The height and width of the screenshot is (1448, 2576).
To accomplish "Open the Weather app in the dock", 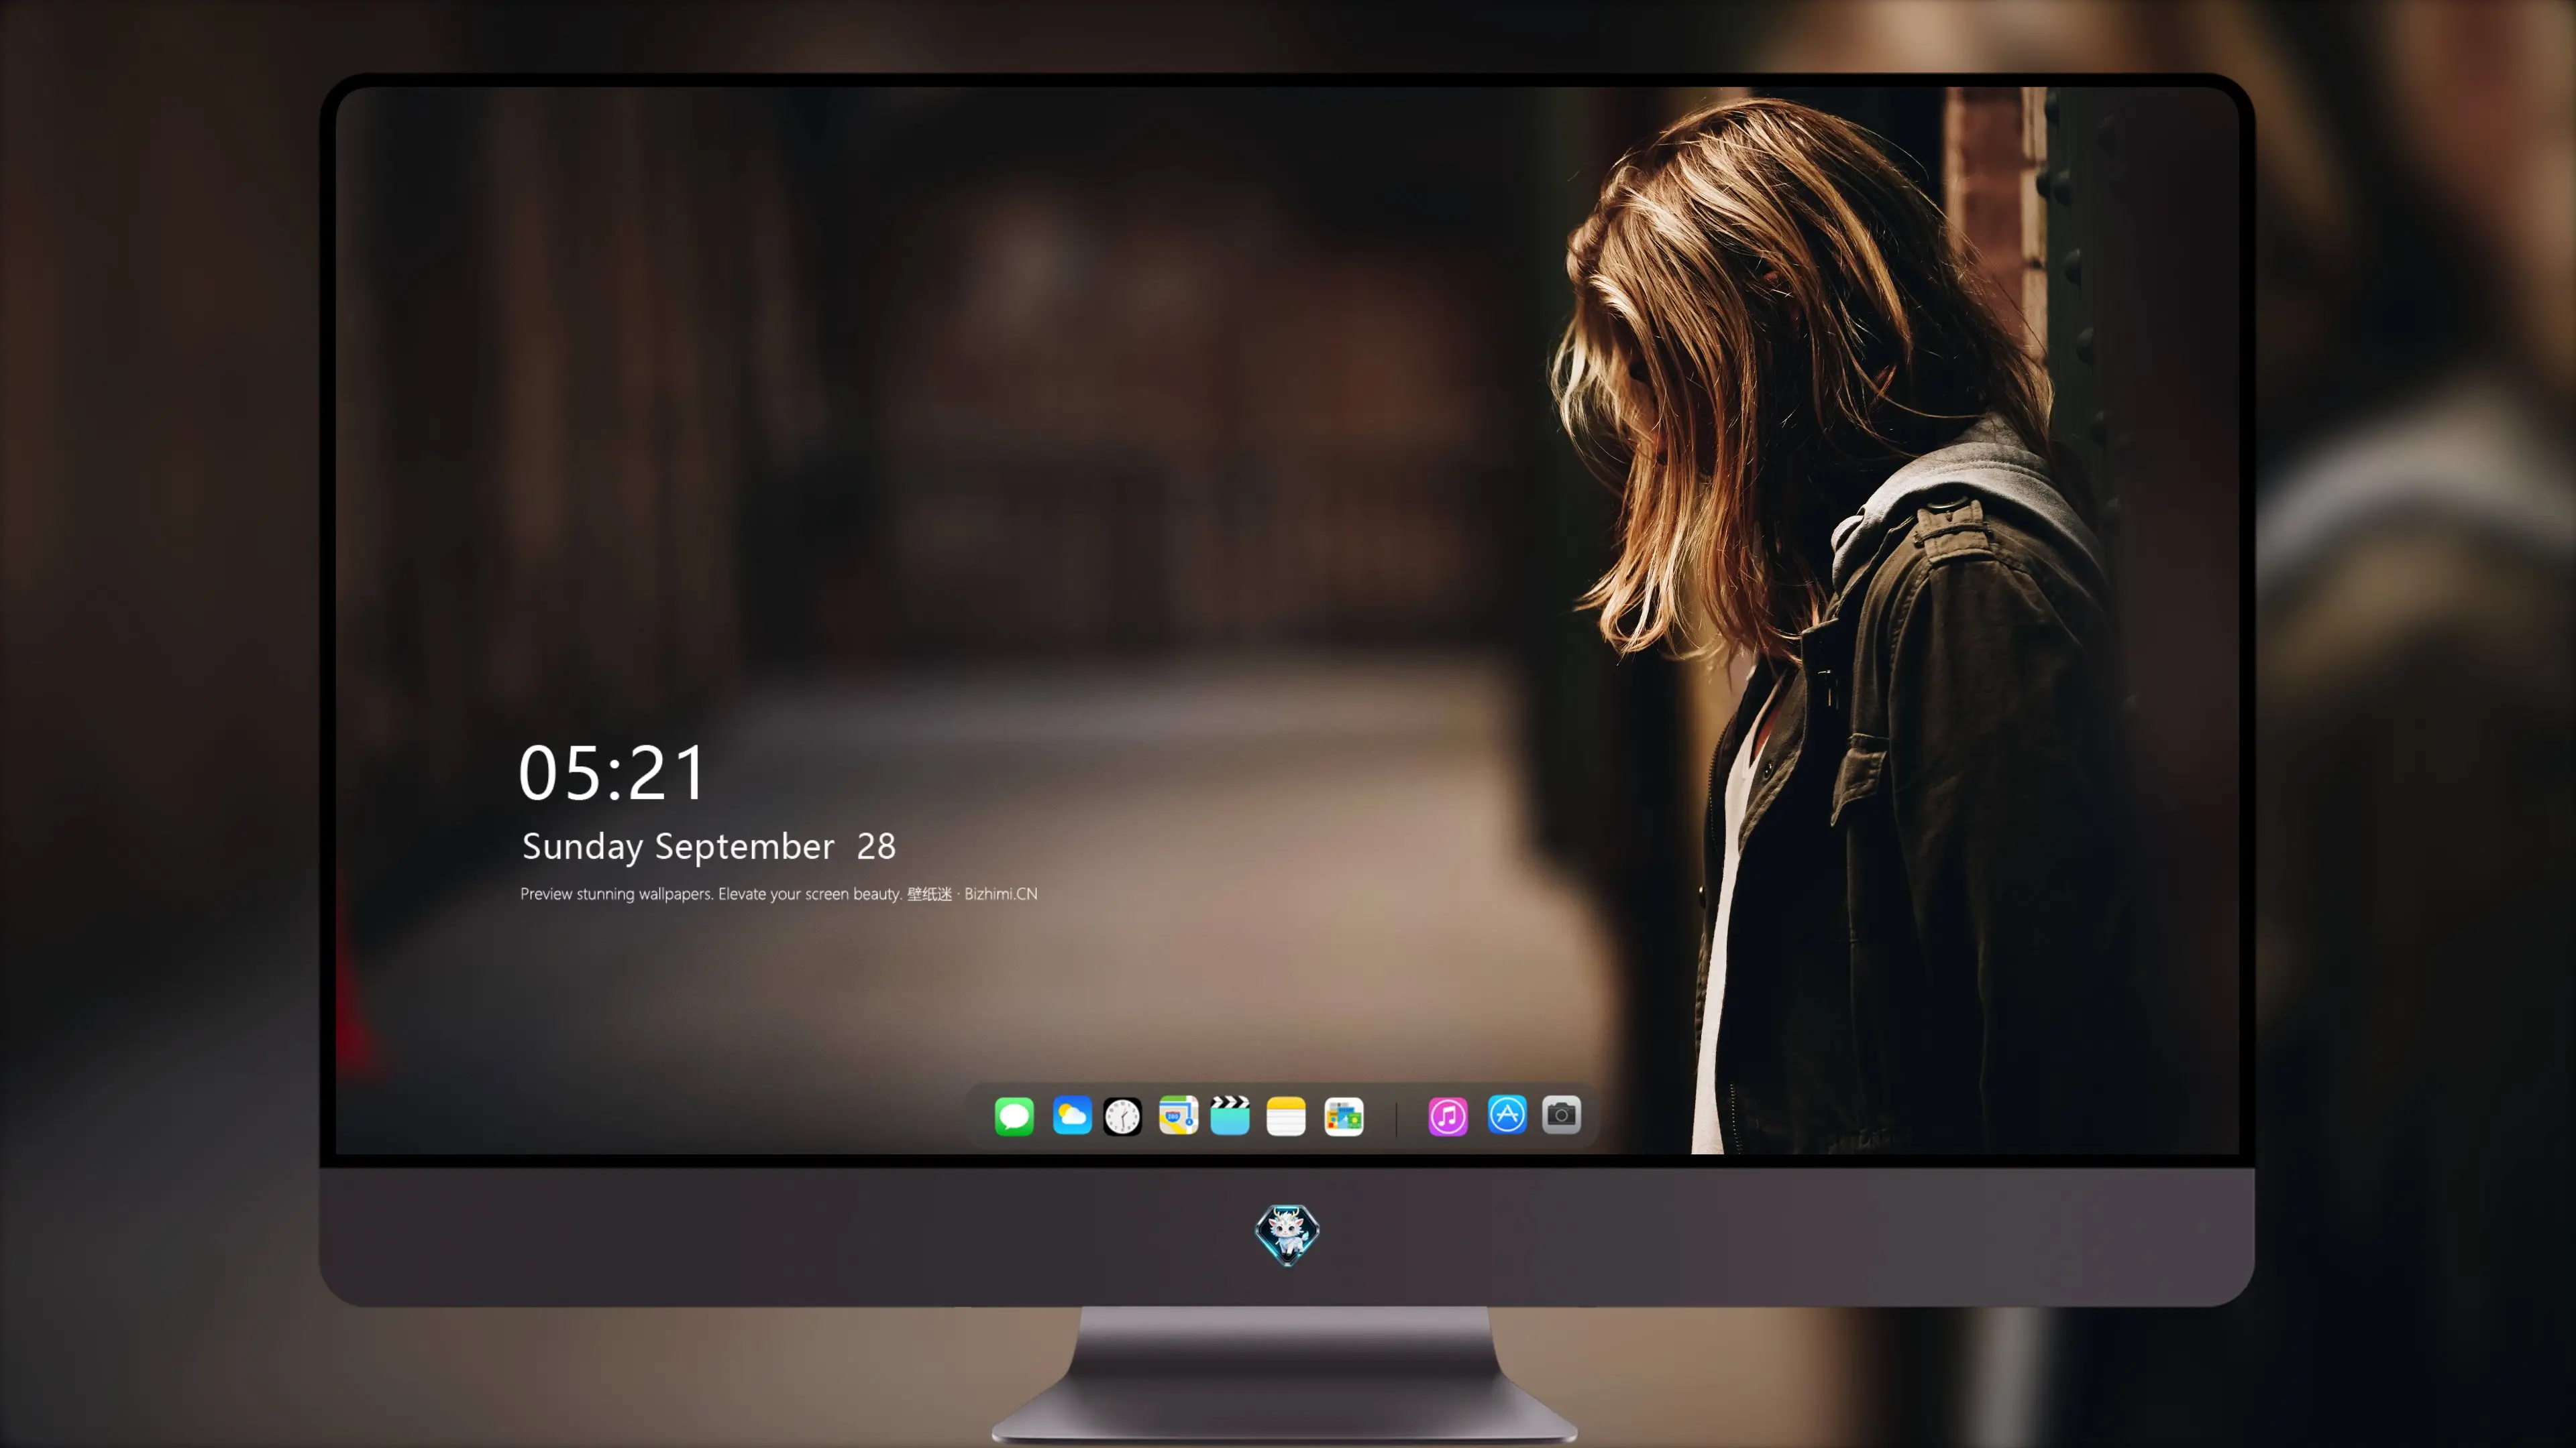I will [x=1072, y=1115].
